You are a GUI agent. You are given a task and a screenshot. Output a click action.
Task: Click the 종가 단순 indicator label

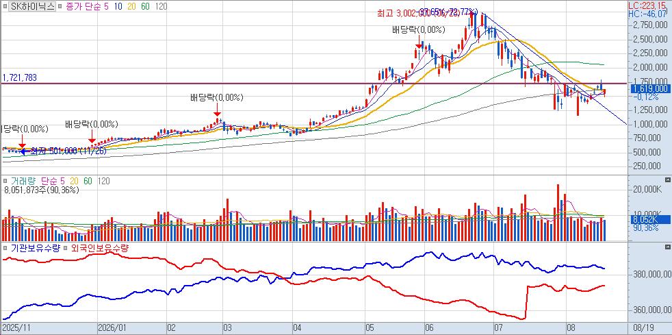[84, 6]
